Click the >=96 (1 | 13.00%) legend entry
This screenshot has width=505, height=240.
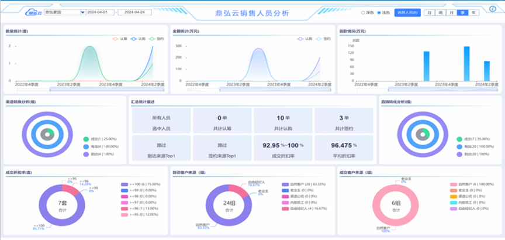[x=140, y=209]
